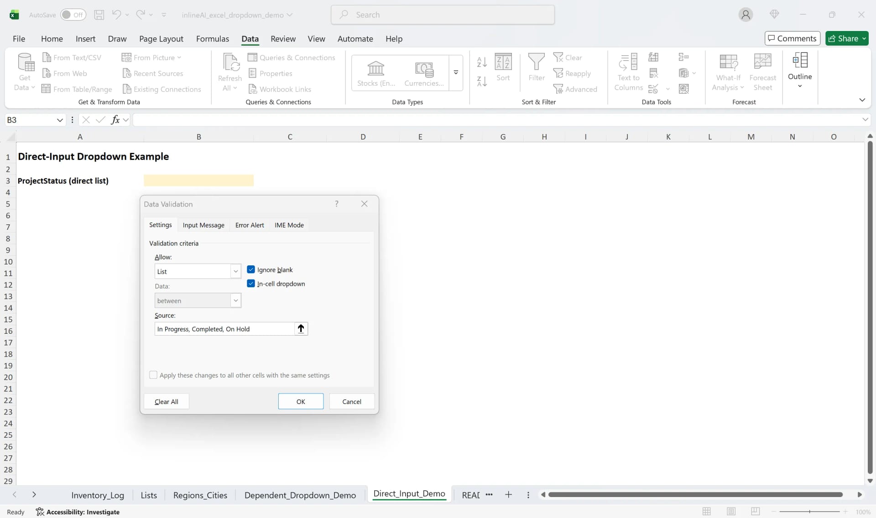This screenshot has height=518, width=876.
Task: Click the Source collapse dialog arrow
Action: (x=301, y=328)
